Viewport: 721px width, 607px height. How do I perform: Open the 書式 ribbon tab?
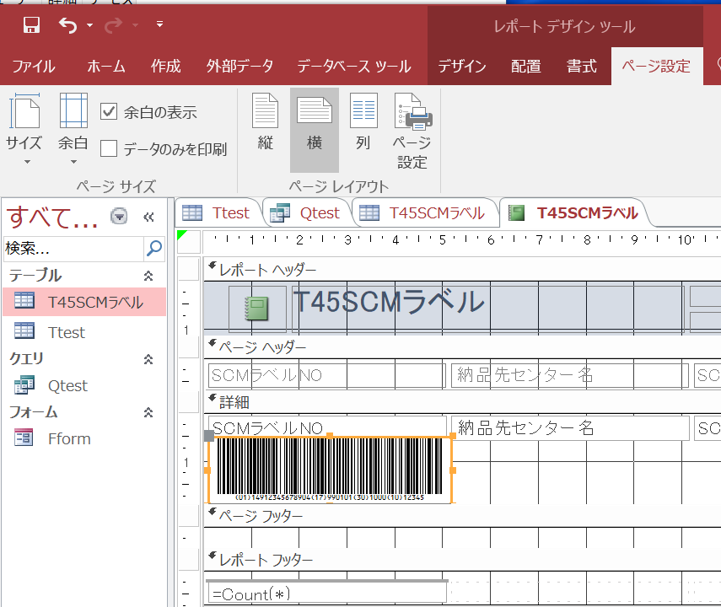coord(581,67)
